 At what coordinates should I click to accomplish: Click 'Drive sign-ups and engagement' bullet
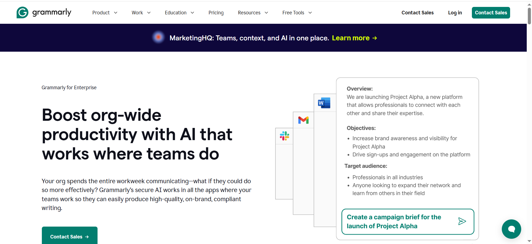pos(411,155)
